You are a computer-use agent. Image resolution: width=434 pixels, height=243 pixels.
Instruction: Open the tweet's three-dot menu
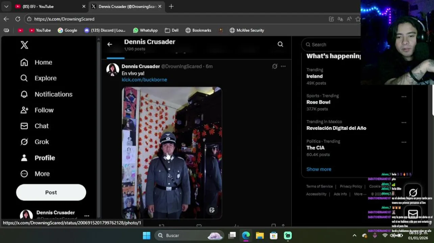pos(283,66)
